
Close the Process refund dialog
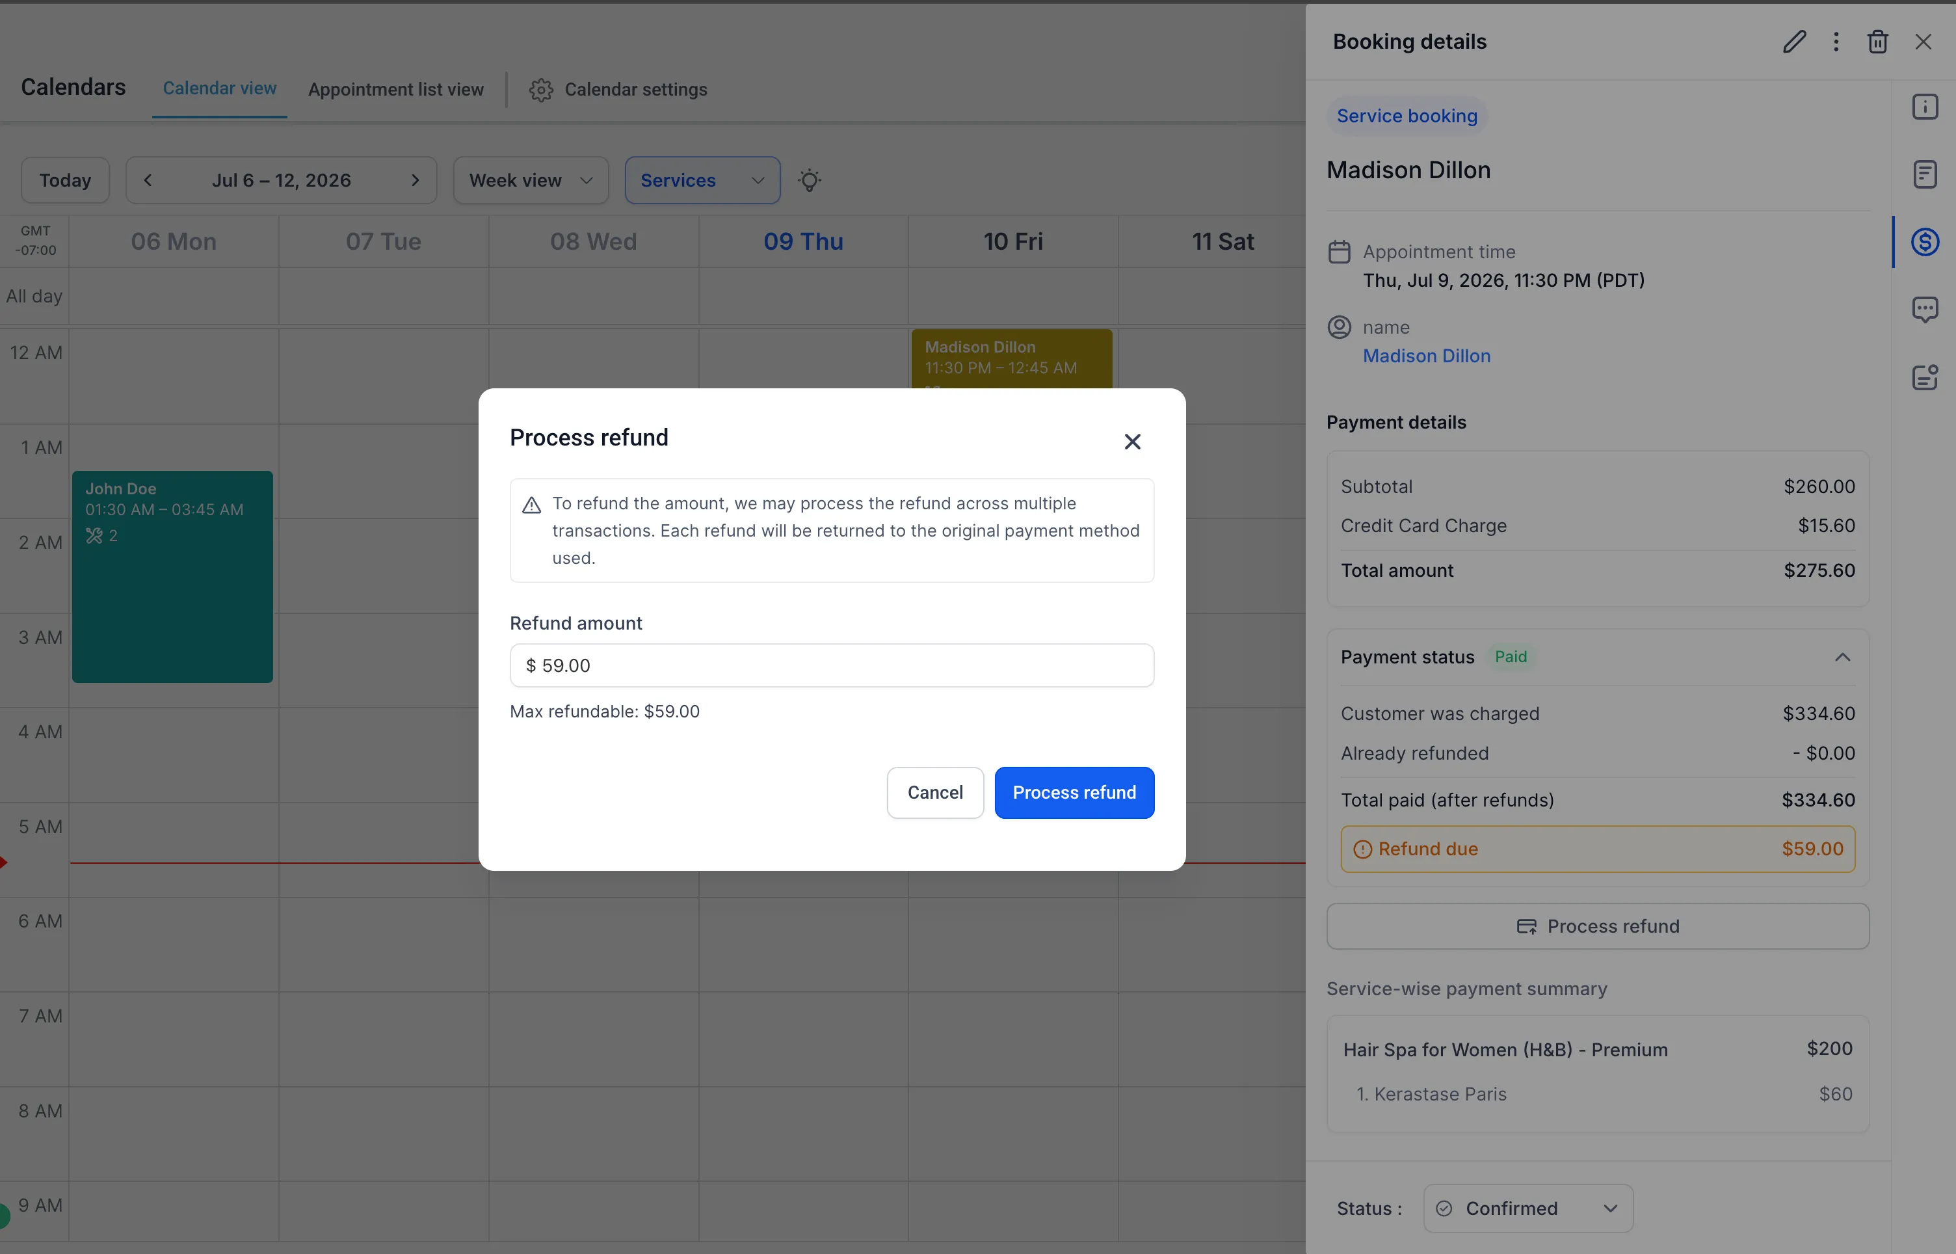1132,442
